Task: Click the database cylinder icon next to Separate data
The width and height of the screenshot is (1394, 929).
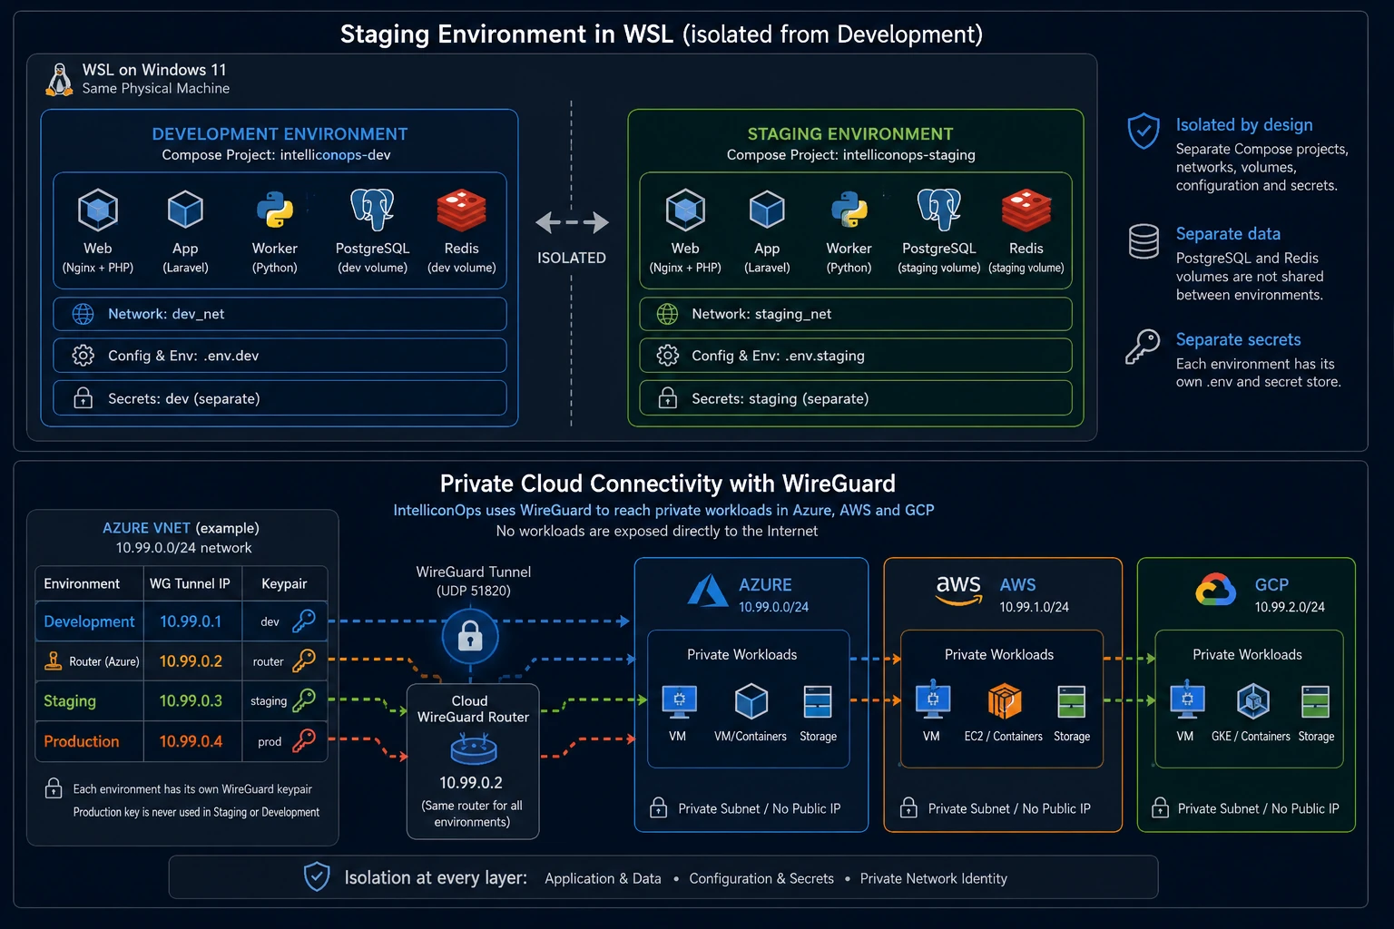Action: (1144, 241)
